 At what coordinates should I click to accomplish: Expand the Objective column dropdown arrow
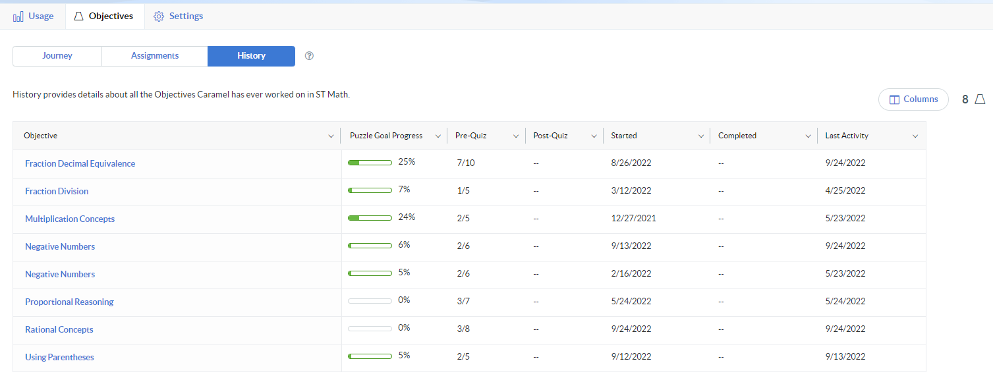tap(331, 136)
